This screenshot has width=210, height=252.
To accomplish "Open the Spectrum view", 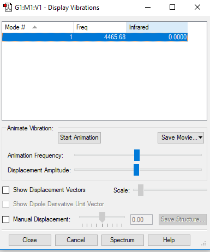I will (123, 240).
